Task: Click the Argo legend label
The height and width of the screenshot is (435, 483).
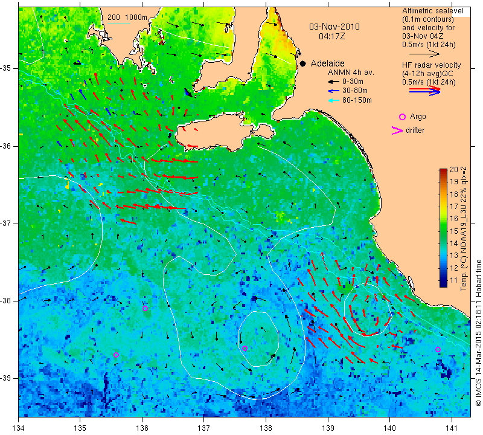Action: (x=418, y=117)
